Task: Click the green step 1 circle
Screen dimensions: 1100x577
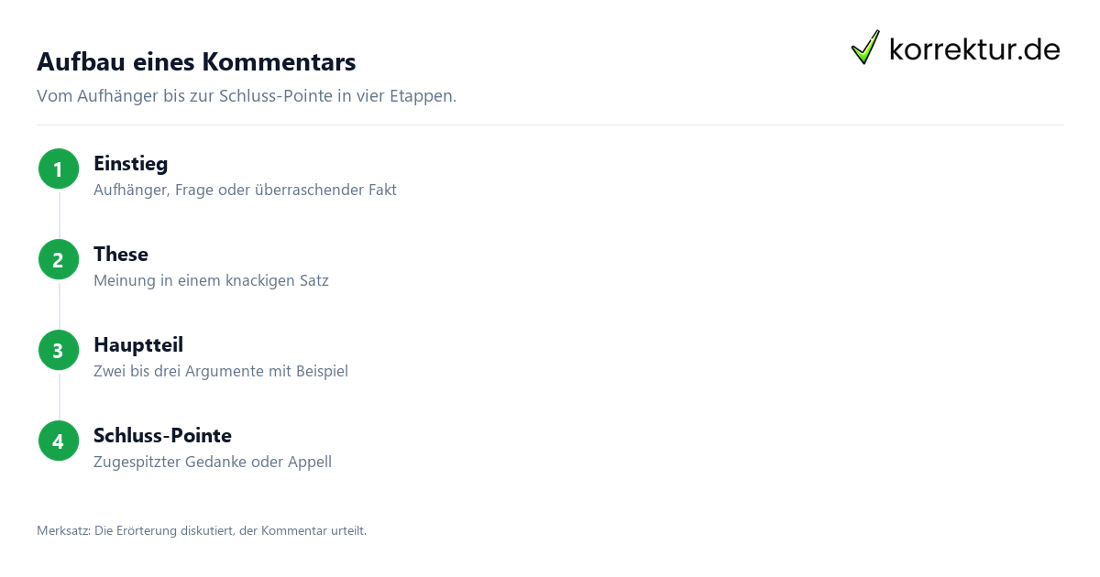Action: pos(59,169)
